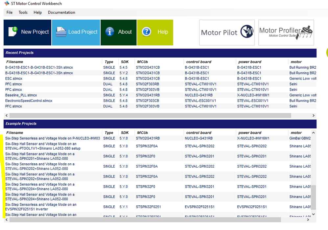Click the green Help button label

coord(163,32)
